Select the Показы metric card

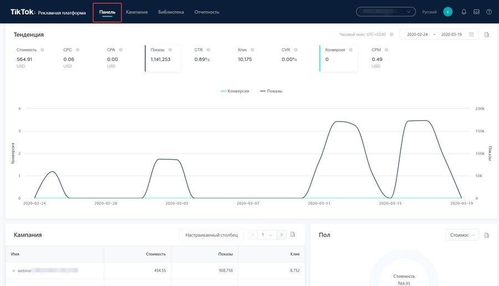[x=163, y=58]
